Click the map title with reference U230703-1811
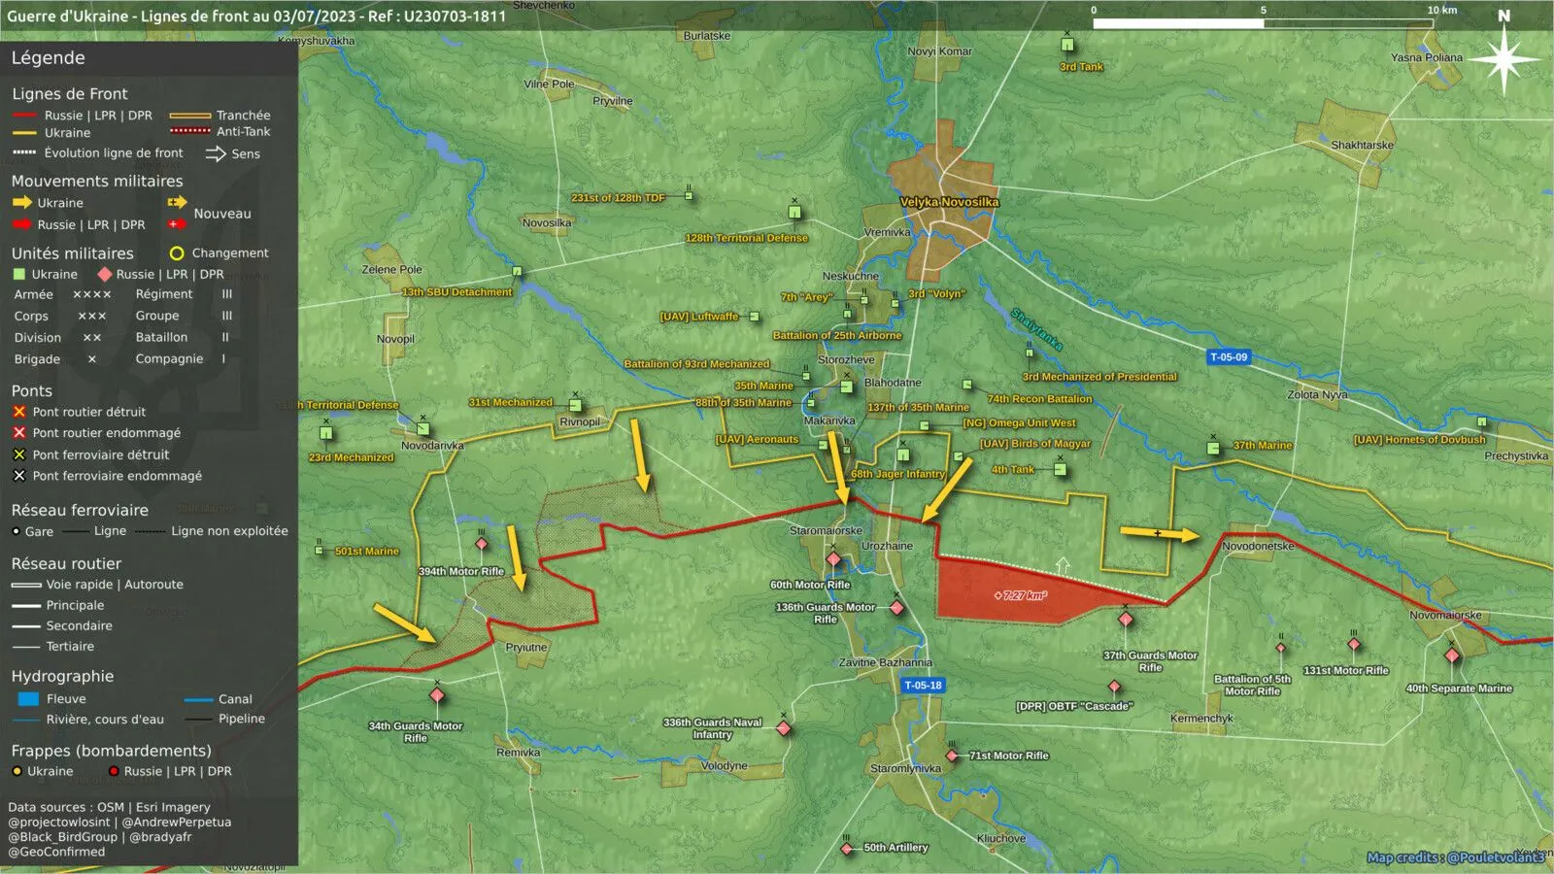 click(256, 17)
